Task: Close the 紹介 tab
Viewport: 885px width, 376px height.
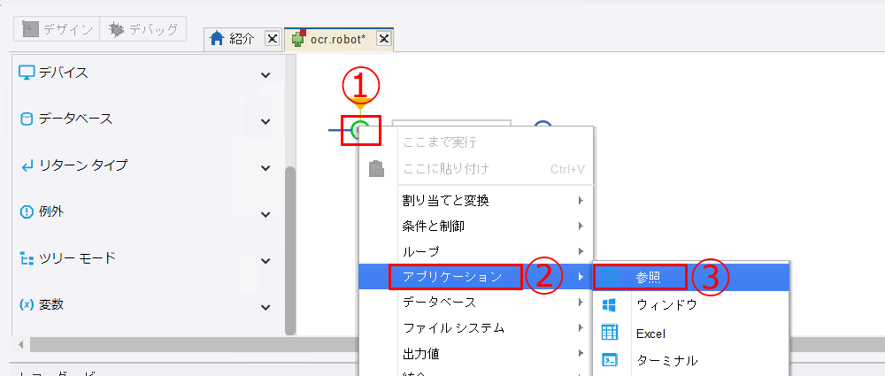Action: 272,38
